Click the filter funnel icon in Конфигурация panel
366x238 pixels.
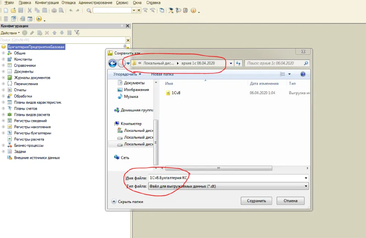coord(77,32)
